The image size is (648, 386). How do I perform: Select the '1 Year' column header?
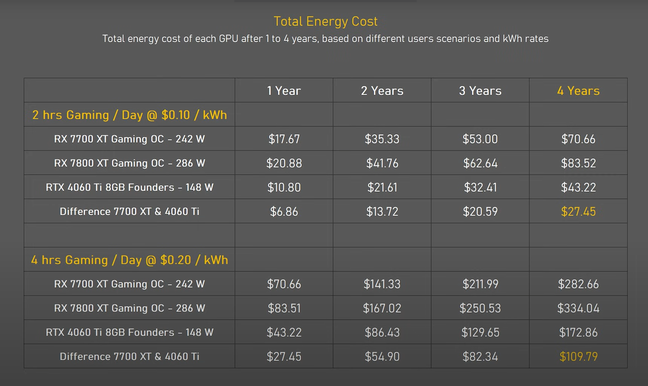284,91
